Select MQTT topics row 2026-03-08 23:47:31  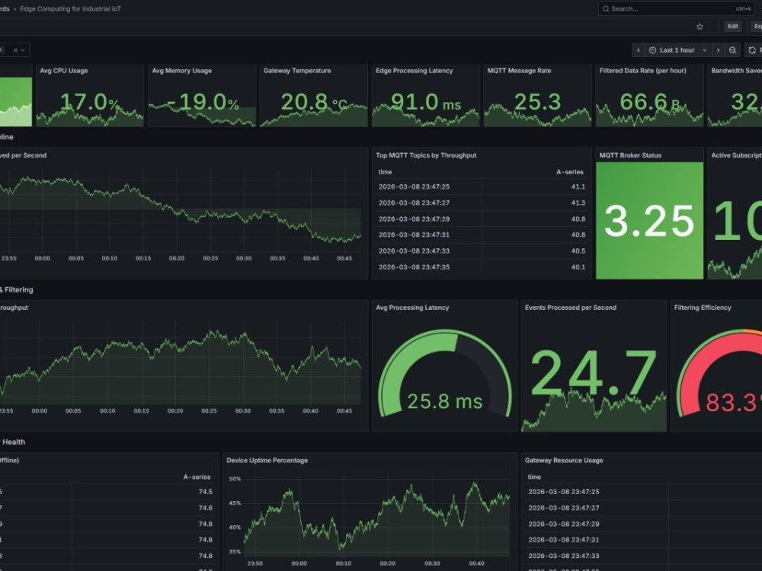tap(482, 234)
